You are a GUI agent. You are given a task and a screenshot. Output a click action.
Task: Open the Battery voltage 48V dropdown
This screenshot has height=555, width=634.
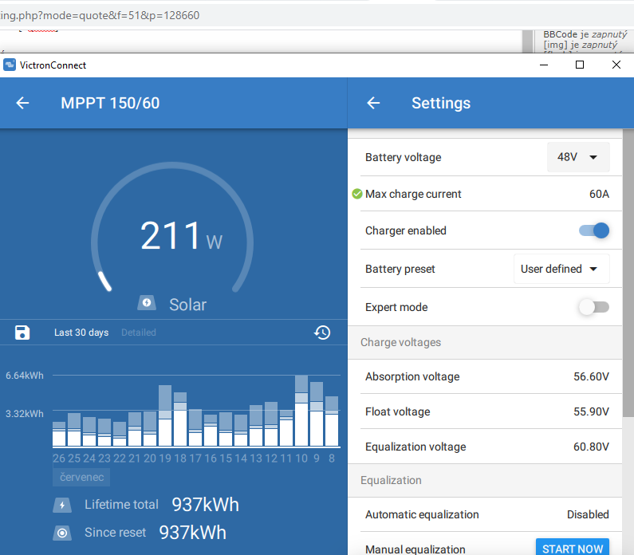(x=578, y=157)
